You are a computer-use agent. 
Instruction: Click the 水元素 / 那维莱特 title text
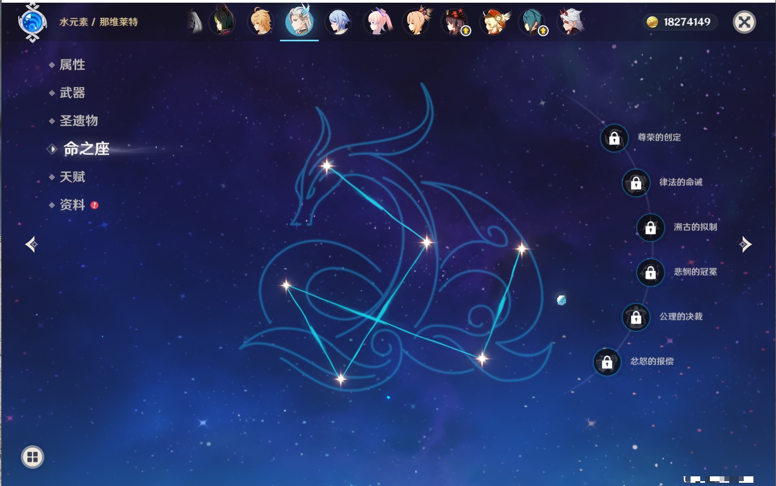pos(98,22)
